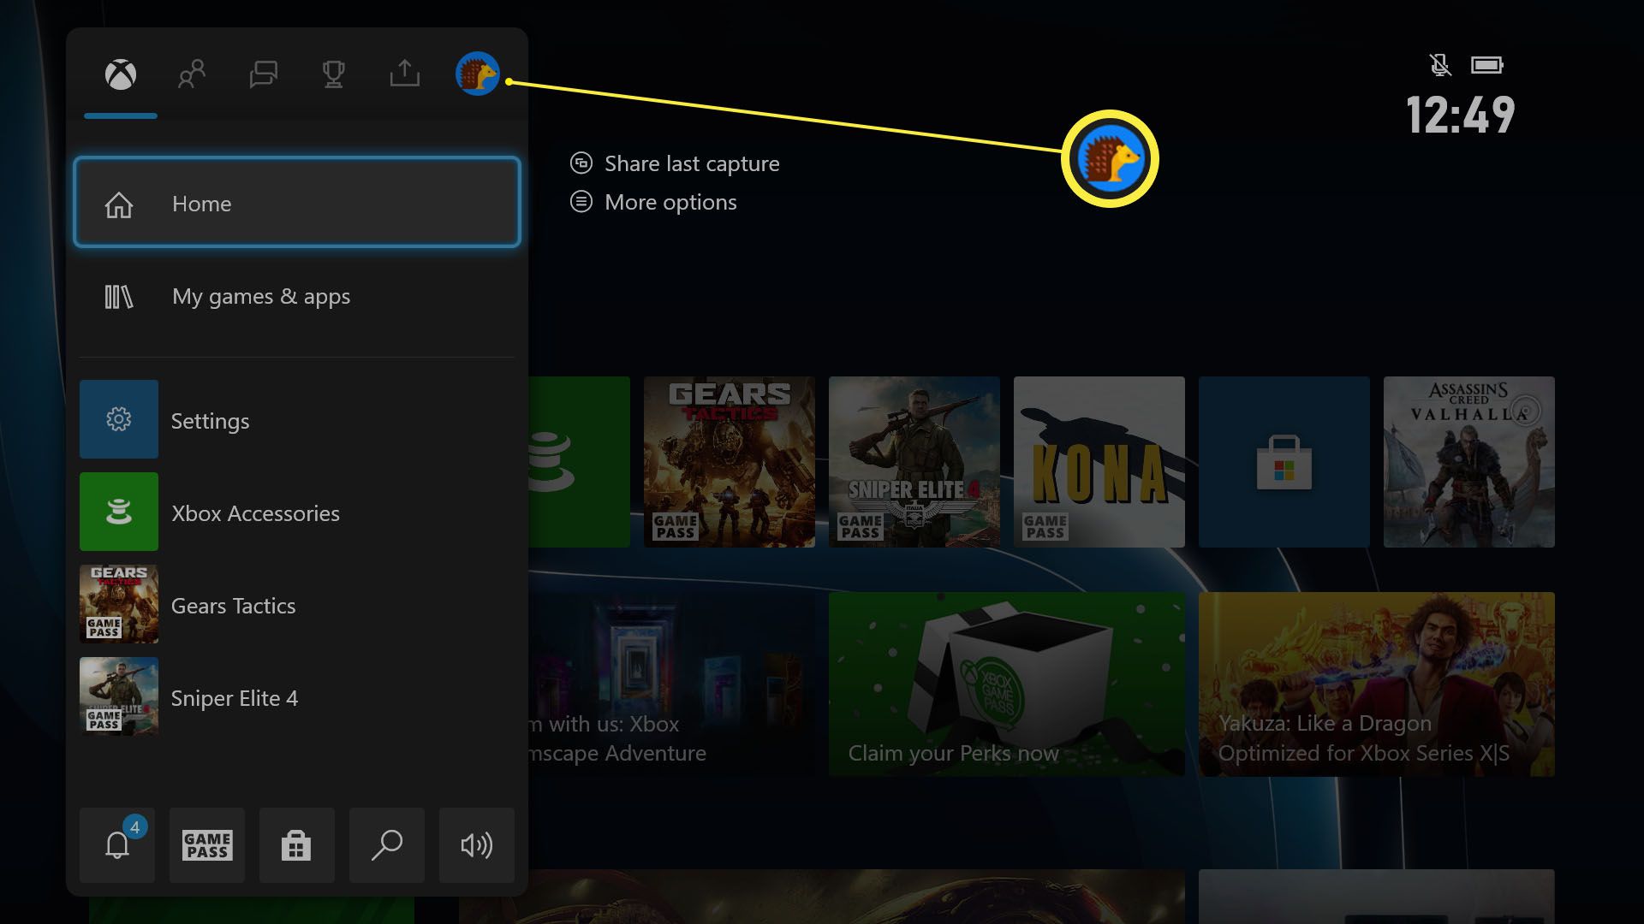This screenshot has width=1644, height=924.
Task: Open the Microsoft Store dashboard tile
Action: (1284, 462)
